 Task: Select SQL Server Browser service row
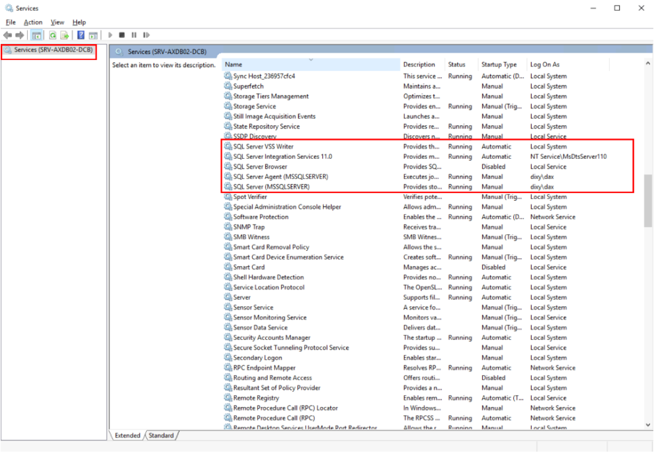260,167
